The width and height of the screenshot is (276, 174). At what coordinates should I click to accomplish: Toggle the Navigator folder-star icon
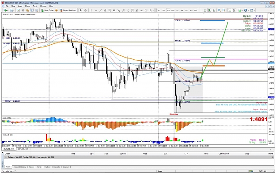(27, 11)
